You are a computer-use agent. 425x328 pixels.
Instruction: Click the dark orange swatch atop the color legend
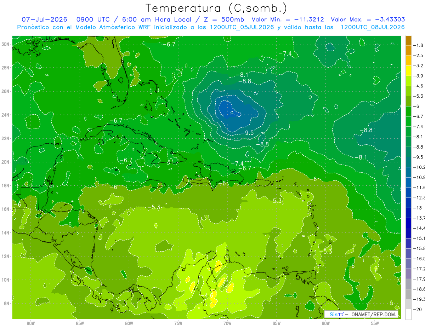click(408, 40)
